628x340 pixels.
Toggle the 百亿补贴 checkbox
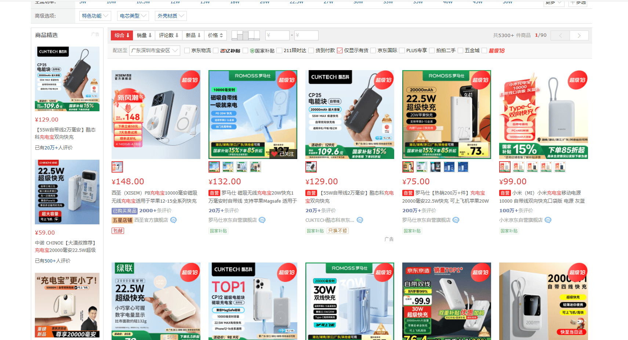(x=216, y=51)
